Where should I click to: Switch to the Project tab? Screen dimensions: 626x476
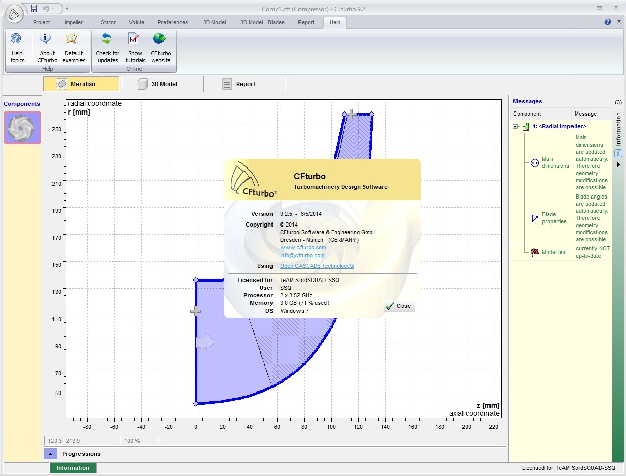click(42, 22)
